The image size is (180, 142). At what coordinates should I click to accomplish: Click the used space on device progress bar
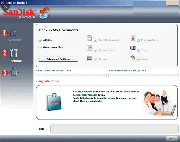tap(71, 75)
